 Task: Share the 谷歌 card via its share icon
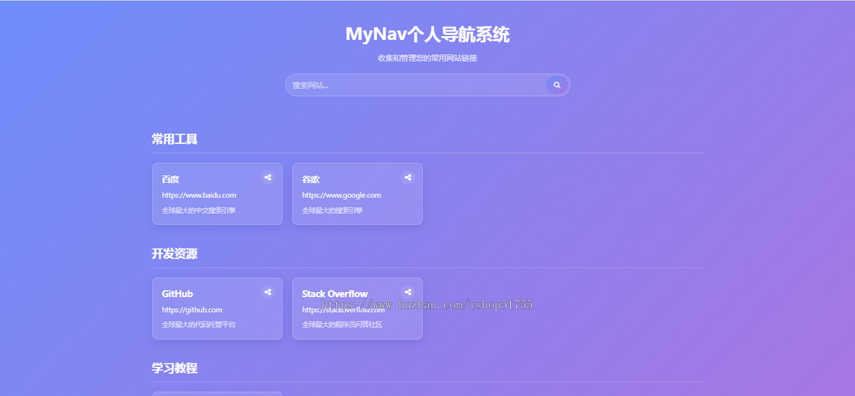tap(408, 177)
